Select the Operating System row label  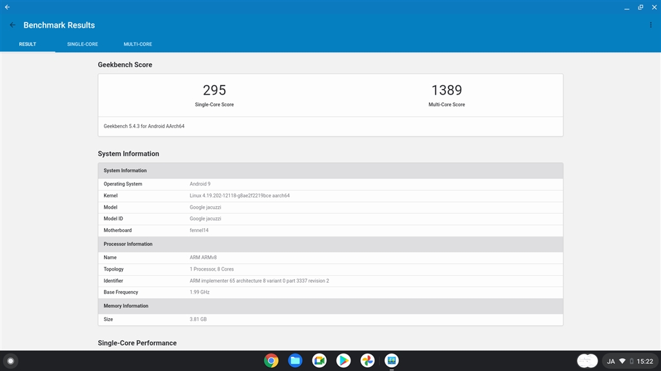click(123, 184)
